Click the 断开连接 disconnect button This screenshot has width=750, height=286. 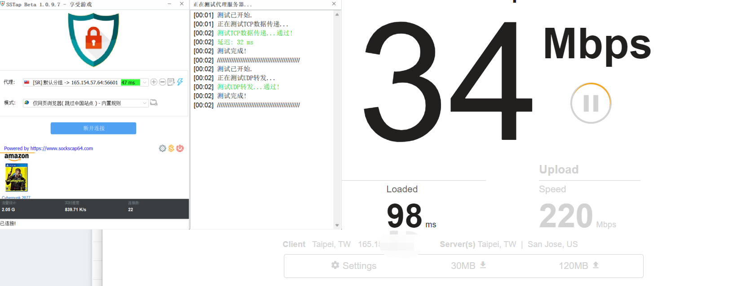coord(93,128)
